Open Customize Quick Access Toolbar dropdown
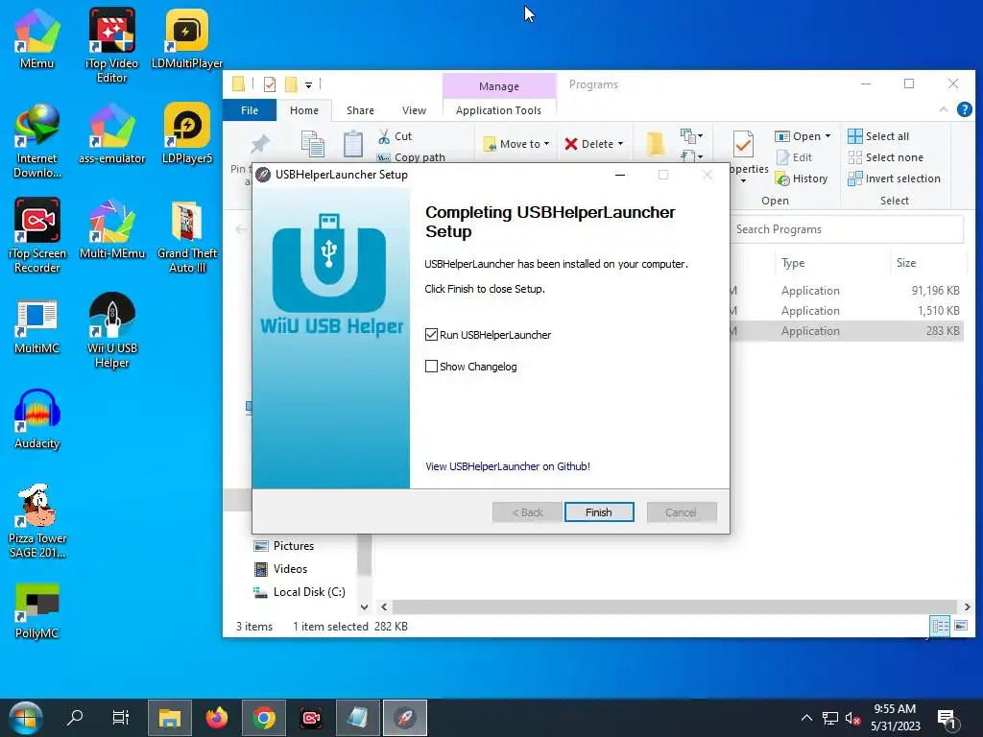 pyautogui.click(x=308, y=84)
